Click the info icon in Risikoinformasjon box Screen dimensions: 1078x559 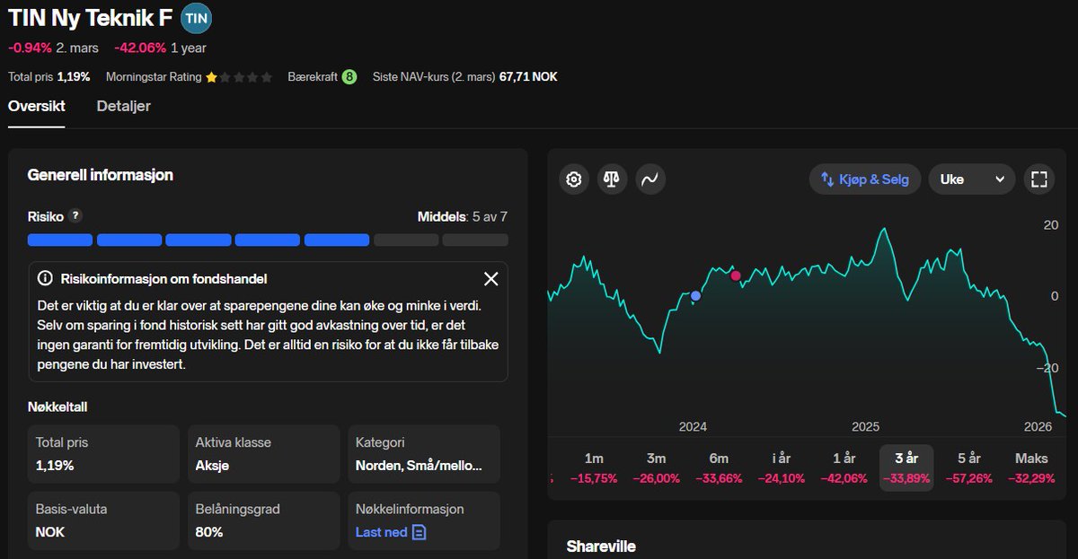[45, 279]
